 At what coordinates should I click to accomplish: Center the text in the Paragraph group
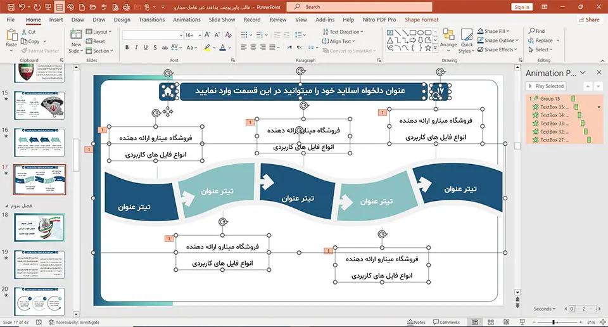click(x=253, y=48)
